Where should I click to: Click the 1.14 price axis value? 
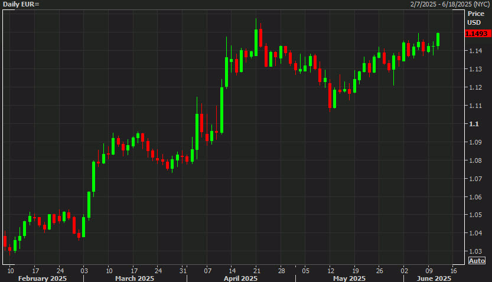475,51
